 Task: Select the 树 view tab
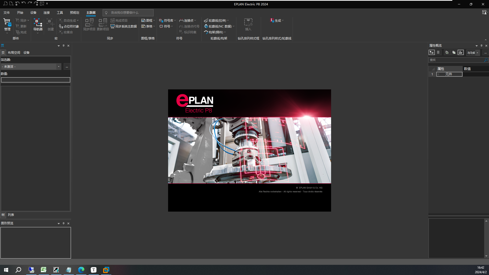click(x=3, y=215)
